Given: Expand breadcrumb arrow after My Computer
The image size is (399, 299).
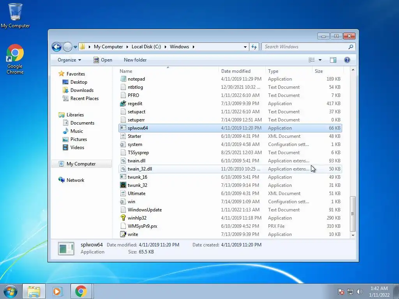Looking at the screenshot, I should (x=127, y=47).
